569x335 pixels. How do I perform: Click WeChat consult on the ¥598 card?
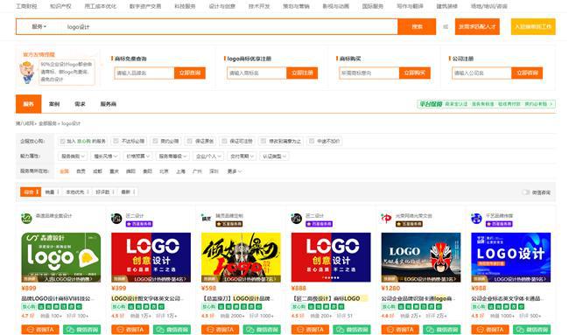[x=262, y=330]
